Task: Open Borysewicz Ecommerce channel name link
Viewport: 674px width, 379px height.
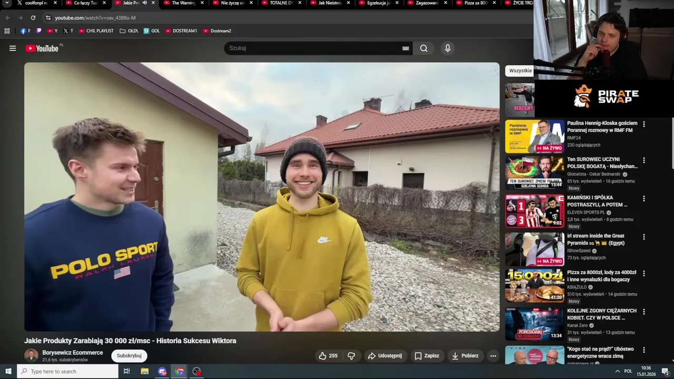Action: pyautogui.click(x=73, y=353)
